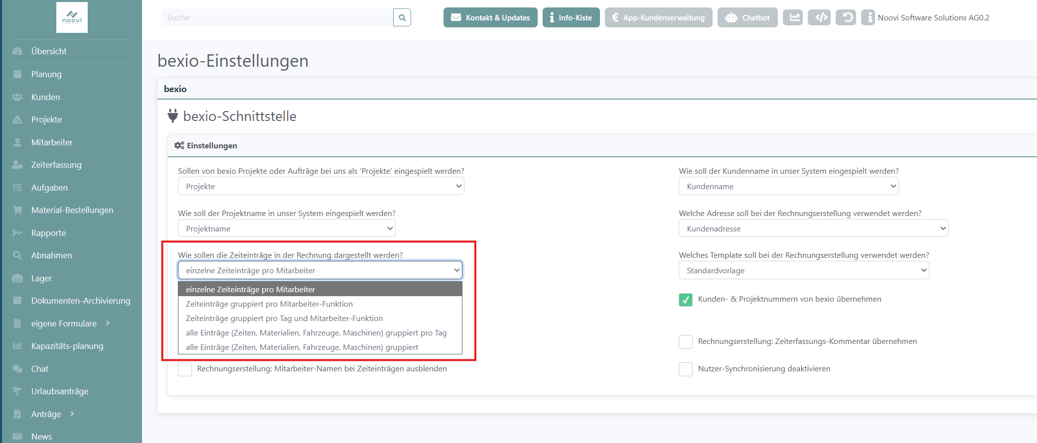The width and height of the screenshot is (1037, 443).
Task: Click the search magnifier button
Action: (402, 17)
